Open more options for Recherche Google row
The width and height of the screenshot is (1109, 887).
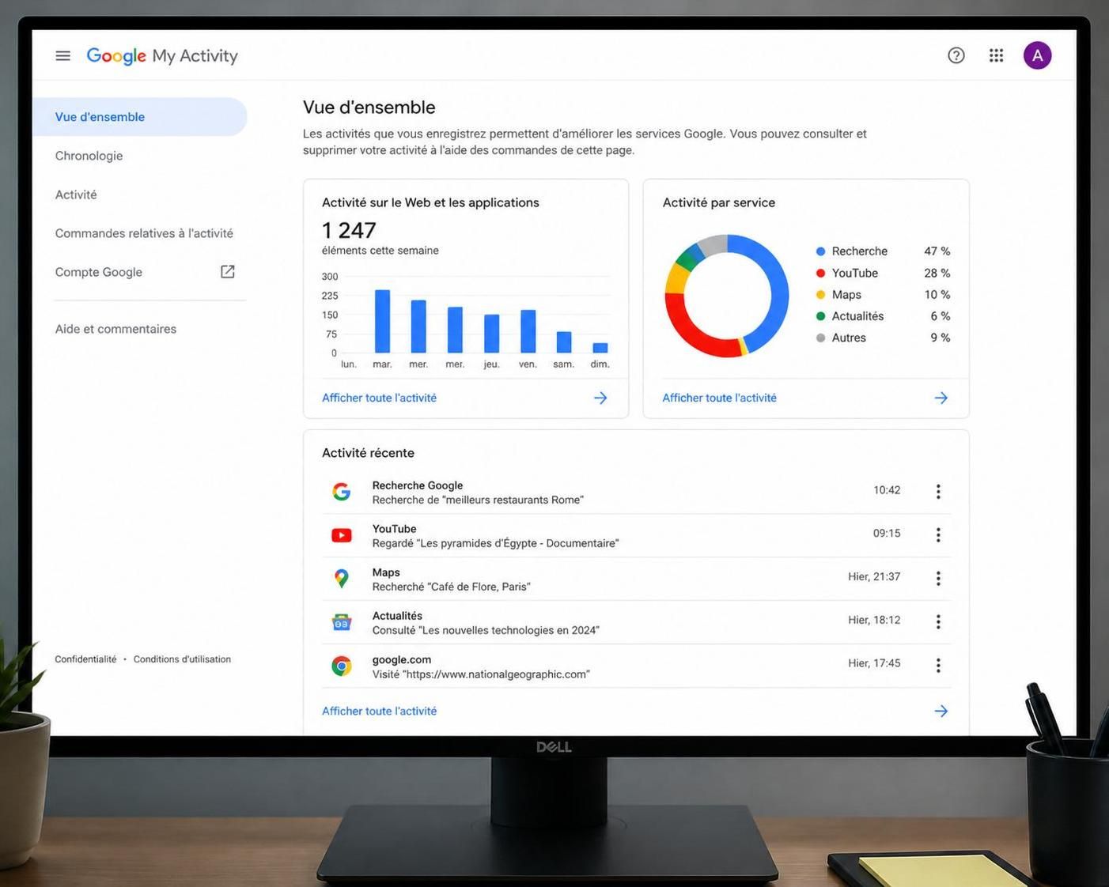point(938,492)
